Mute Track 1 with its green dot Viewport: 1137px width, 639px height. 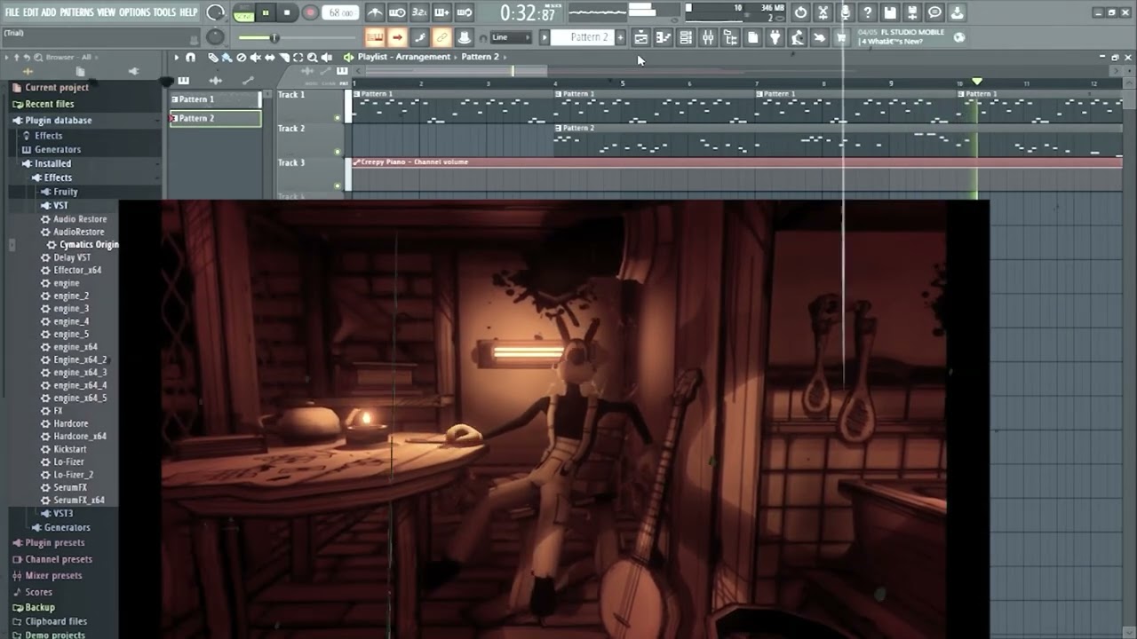tap(338, 118)
